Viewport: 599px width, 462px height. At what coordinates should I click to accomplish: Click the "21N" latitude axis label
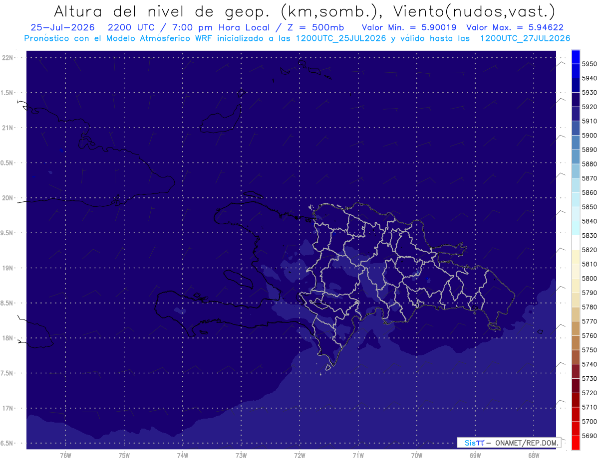[x=8, y=128]
